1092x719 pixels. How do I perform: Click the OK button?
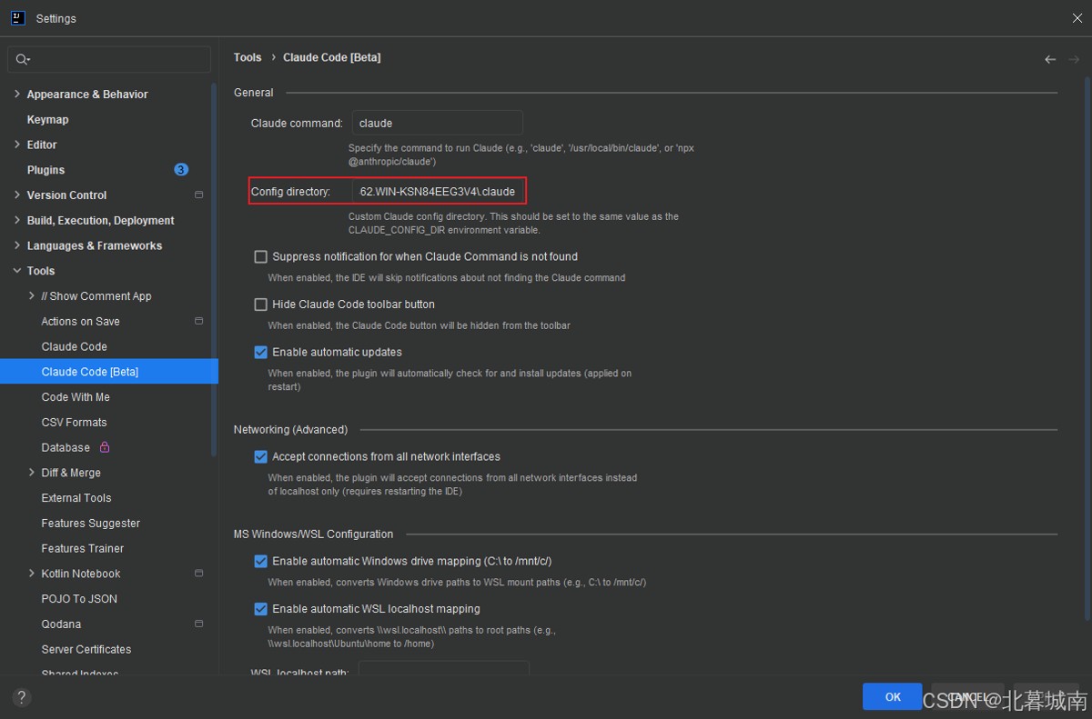tap(893, 697)
